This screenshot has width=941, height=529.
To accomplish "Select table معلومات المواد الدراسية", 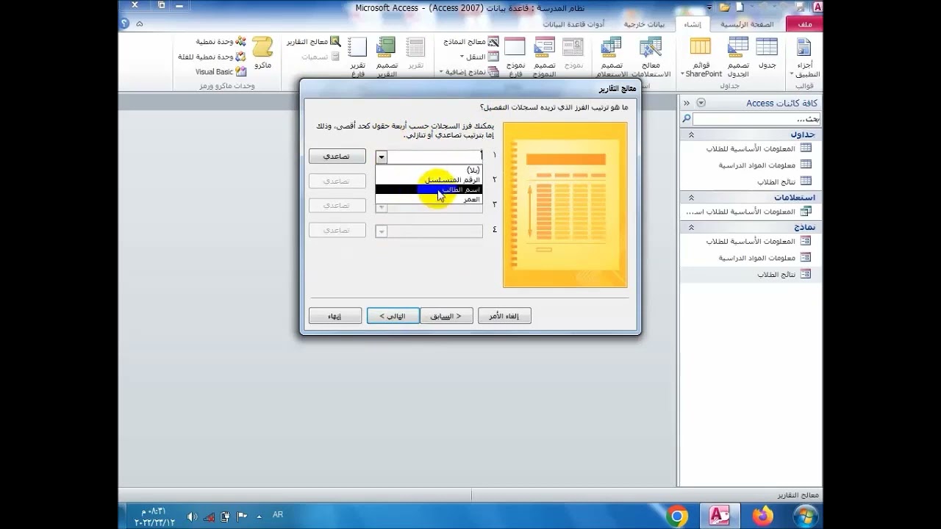I will tap(750, 165).
